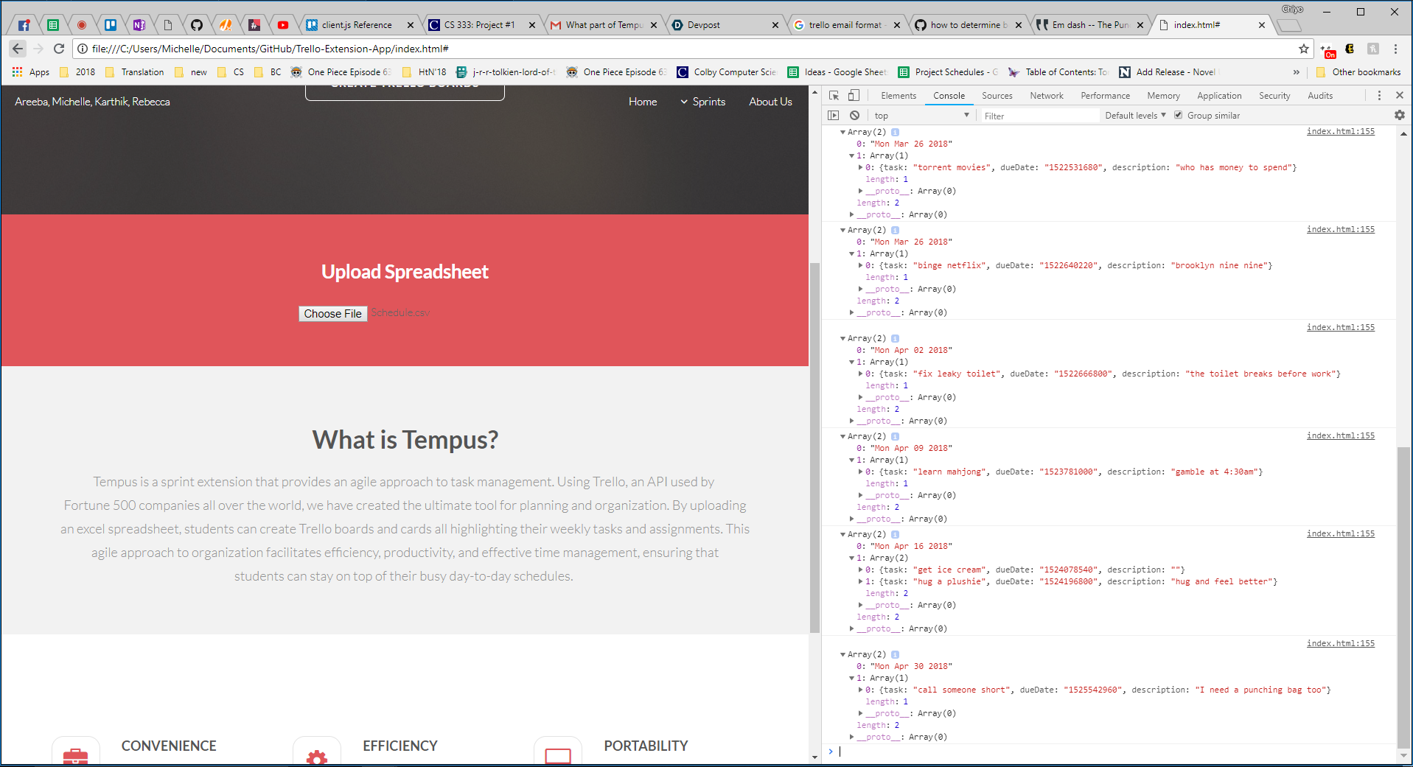Open the 'Translation' bookmarks folder
1413x767 pixels.
coord(134,72)
